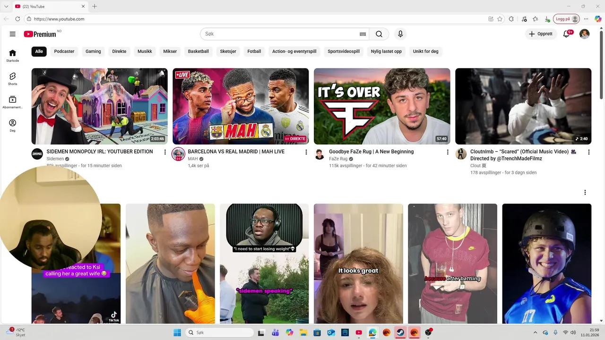Open Abonnementer in the sidebar
Viewport: 605px width, 340px height.
13,102
